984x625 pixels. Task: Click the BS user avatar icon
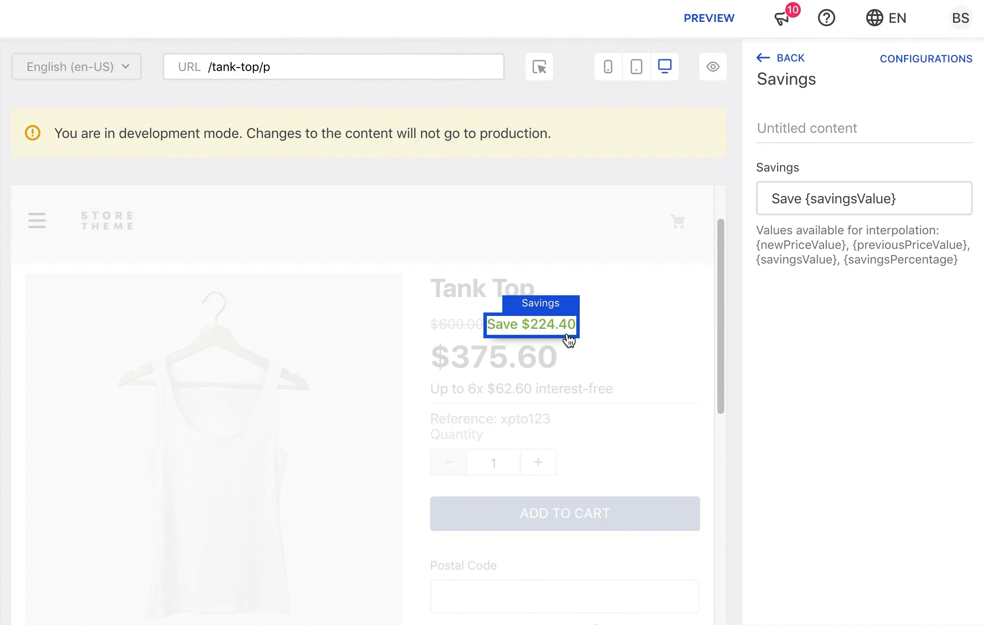961,18
